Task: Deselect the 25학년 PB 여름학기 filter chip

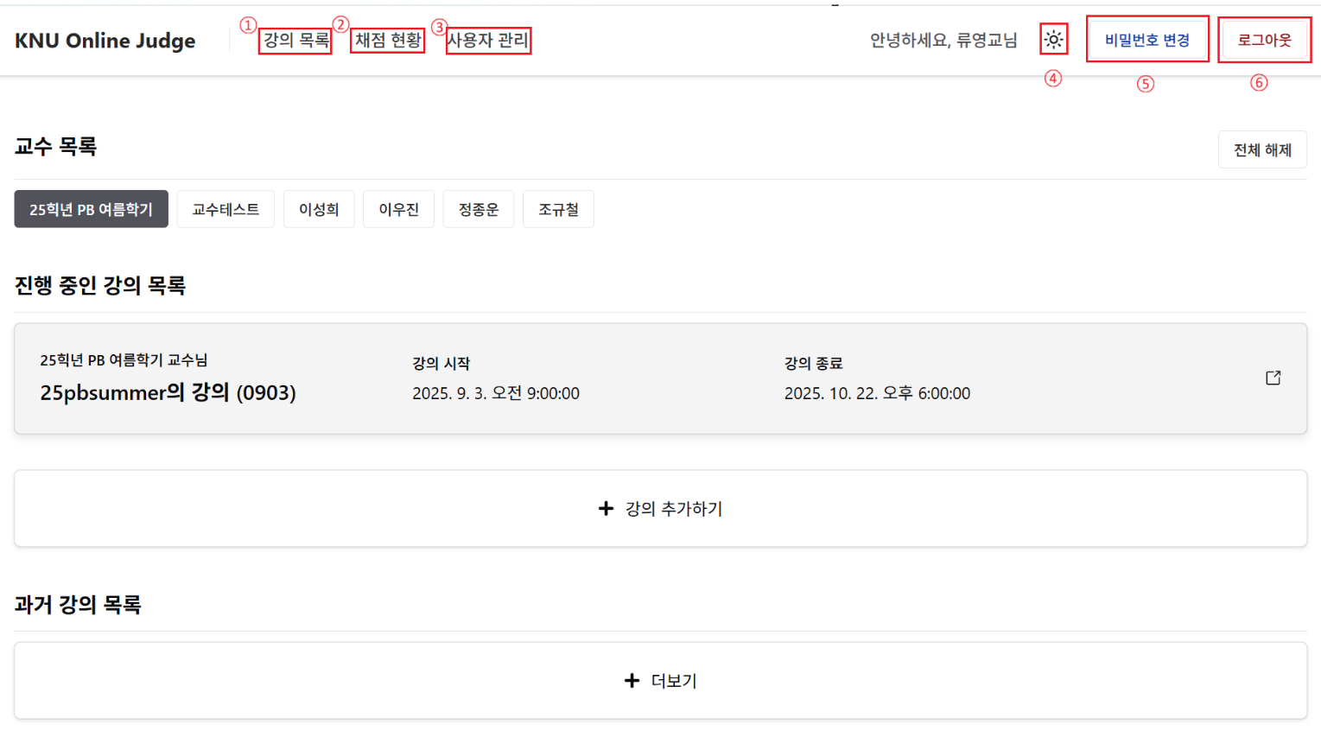Action: (x=91, y=210)
